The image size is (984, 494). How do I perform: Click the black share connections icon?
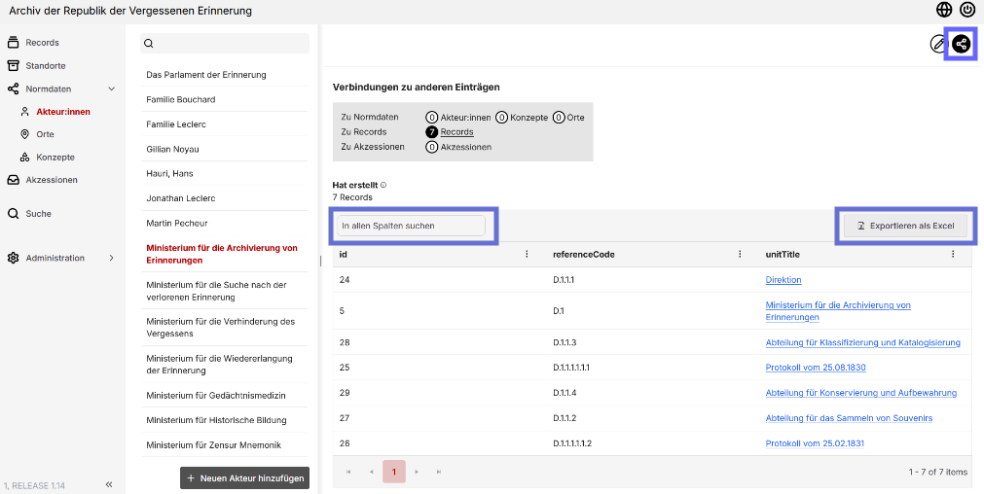[x=961, y=44]
